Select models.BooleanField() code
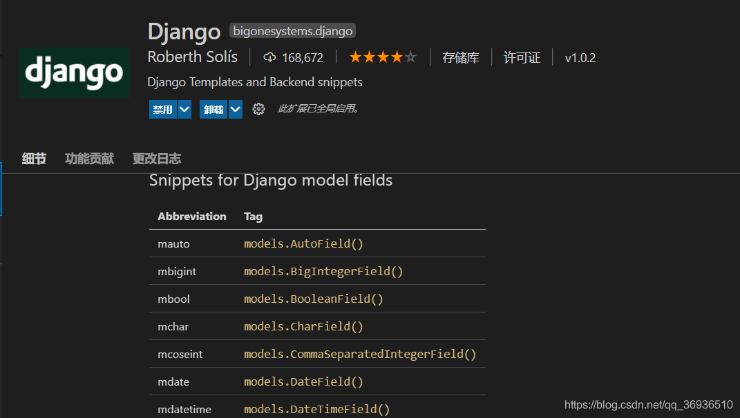This screenshot has height=418, width=740. 314,299
